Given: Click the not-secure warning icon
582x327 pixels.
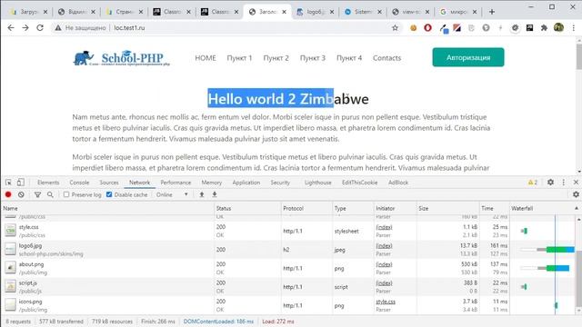Looking at the screenshot, I should [57, 28].
